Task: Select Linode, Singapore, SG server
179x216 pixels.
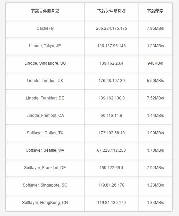Action: 45,63
